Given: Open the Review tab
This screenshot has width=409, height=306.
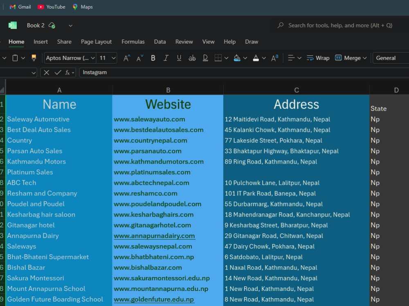Looking at the screenshot, I should pyautogui.click(x=184, y=42).
